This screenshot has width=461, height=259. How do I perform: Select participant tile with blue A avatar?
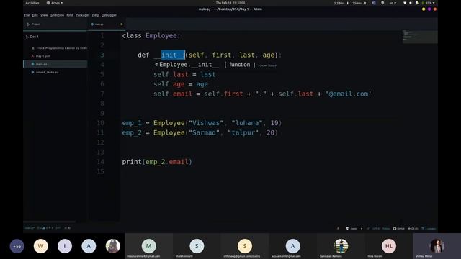[293, 246]
